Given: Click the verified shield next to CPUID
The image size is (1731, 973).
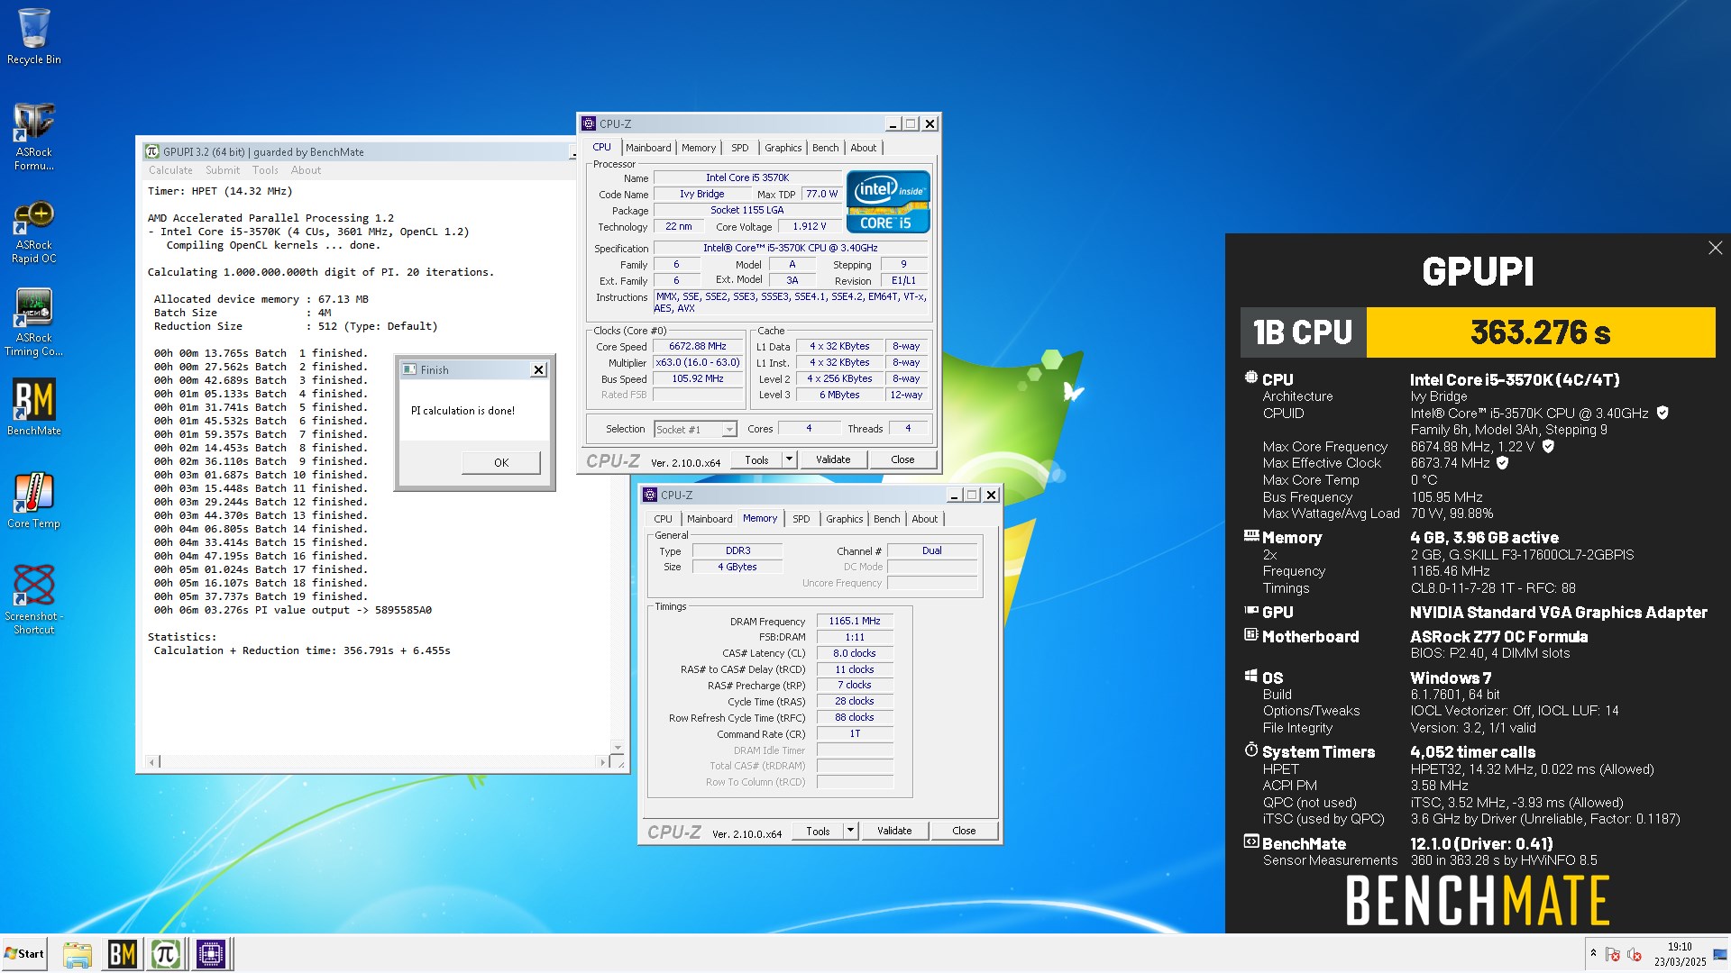Looking at the screenshot, I should pyautogui.click(x=1662, y=413).
